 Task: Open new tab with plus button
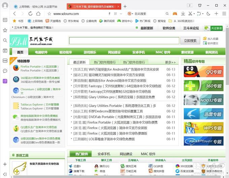pos(125,6)
